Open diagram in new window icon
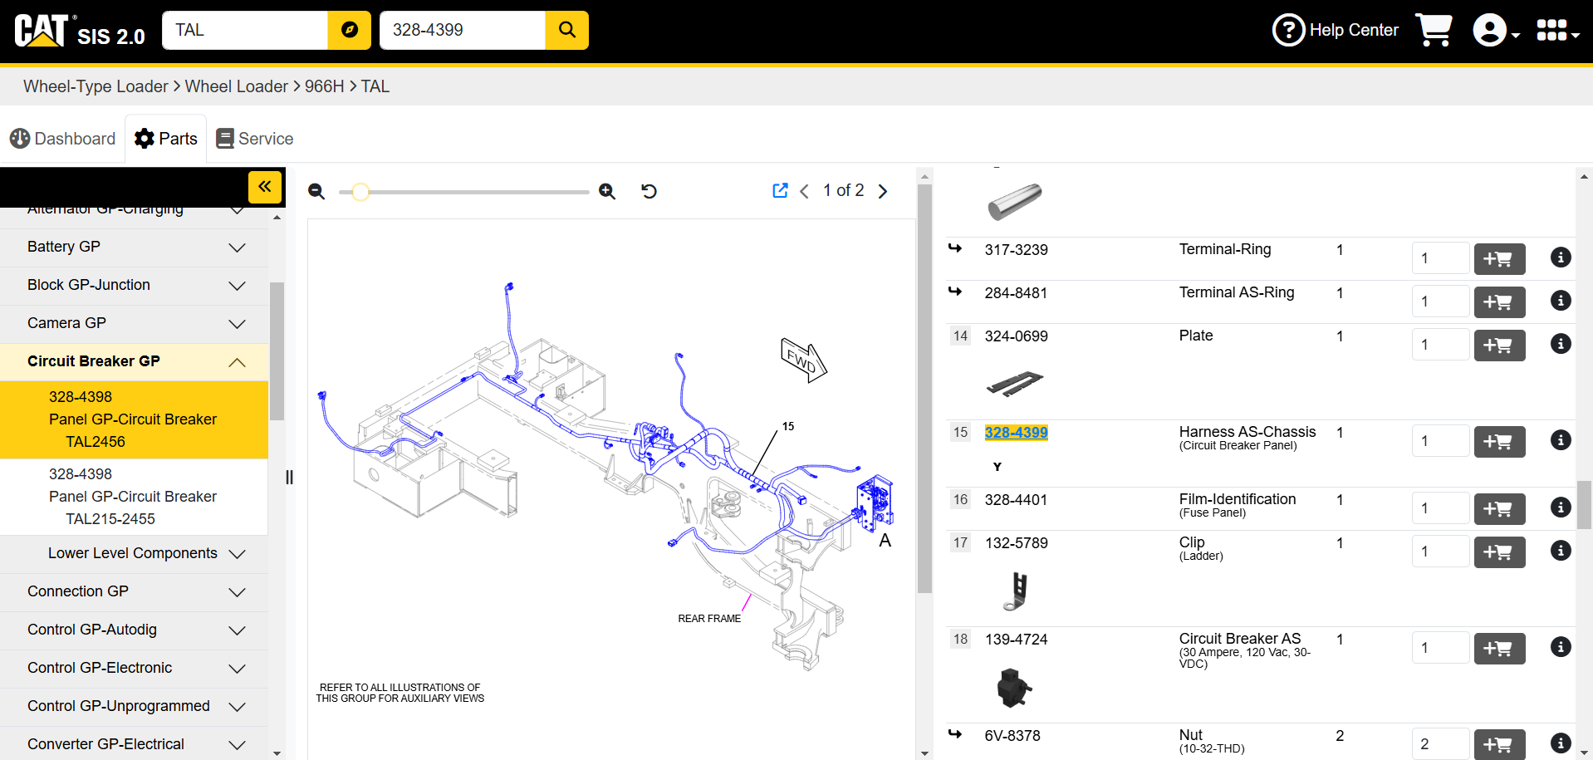This screenshot has height=760, width=1593. pyautogui.click(x=780, y=191)
